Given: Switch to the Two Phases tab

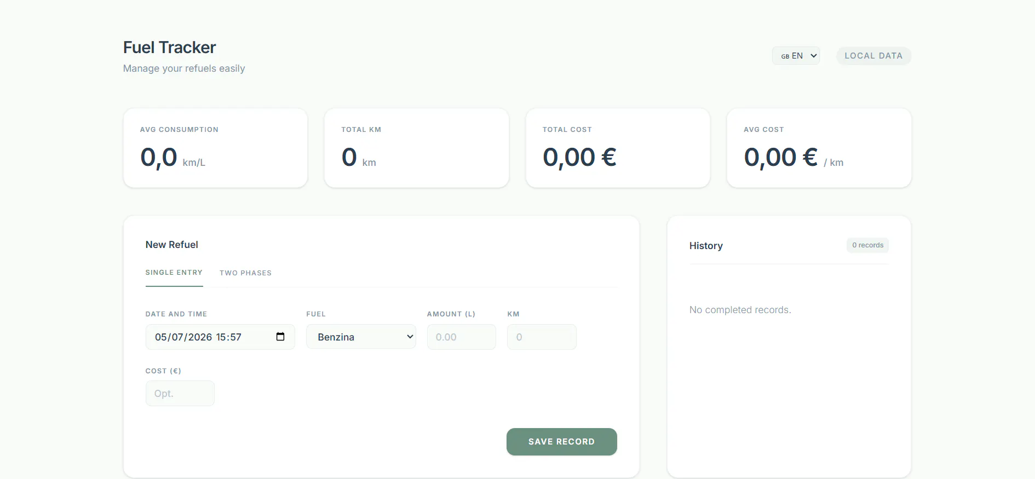Looking at the screenshot, I should (245, 273).
